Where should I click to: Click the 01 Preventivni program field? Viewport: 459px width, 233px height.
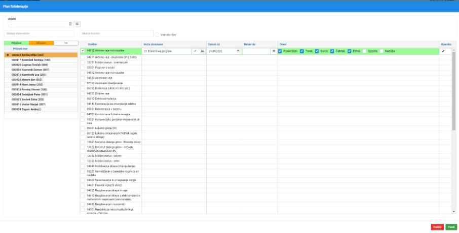coord(167,51)
